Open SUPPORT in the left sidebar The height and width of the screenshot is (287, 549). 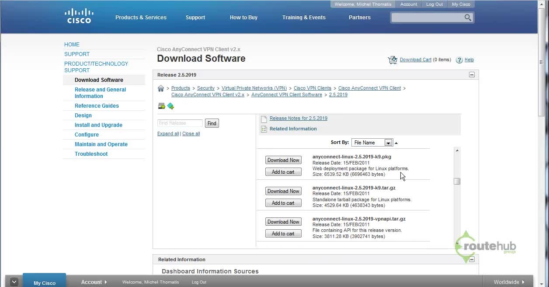point(77,54)
